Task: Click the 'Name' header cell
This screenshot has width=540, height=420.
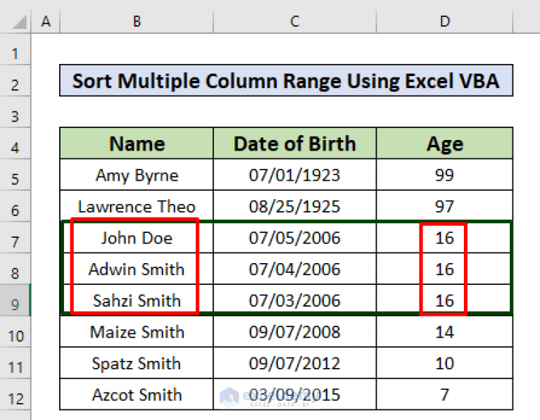Action: (x=137, y=144)
